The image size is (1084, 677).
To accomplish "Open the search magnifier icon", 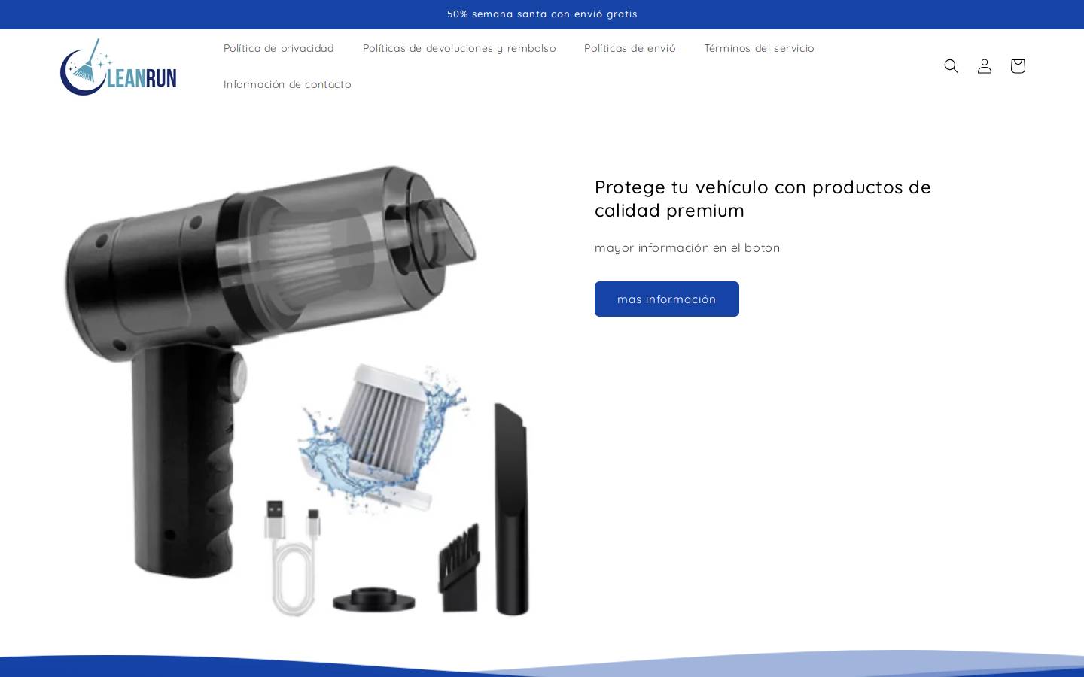I will click(952, 66).
